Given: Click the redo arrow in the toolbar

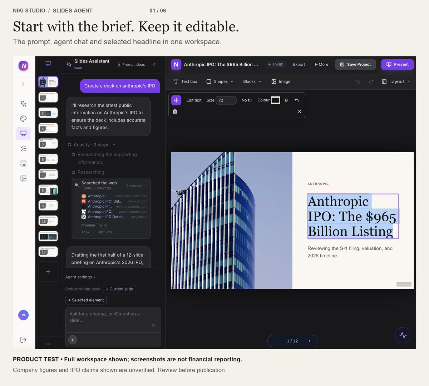Looking at the screenshot, I should point(371,81).
